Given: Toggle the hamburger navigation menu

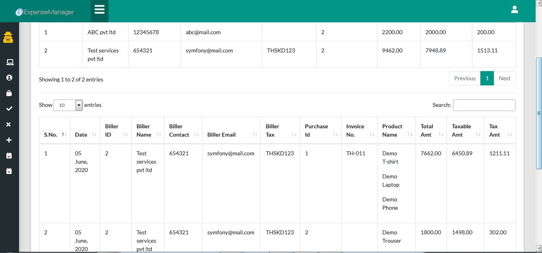Looking at the screenshot, I should pyautogui.click(x=99, y=10).
